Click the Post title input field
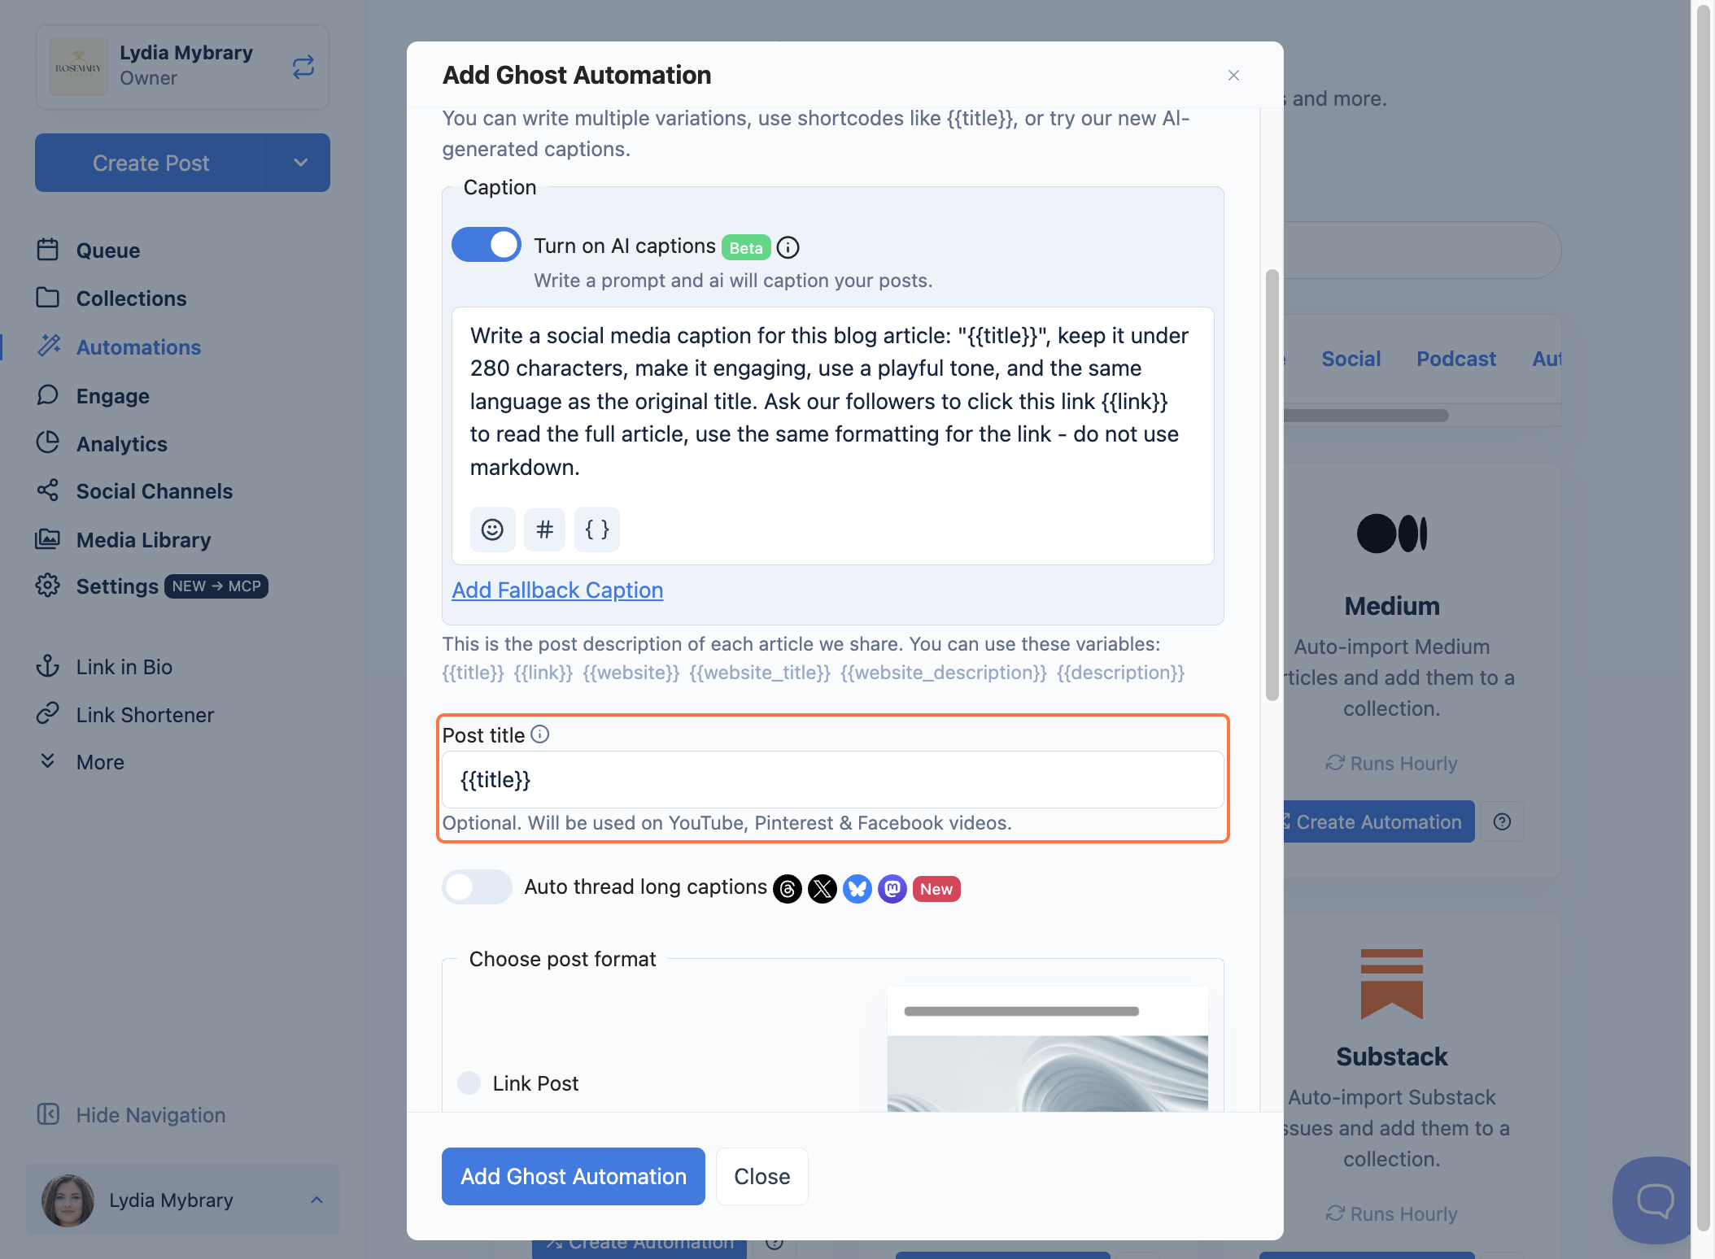1715x1259 pixels. coord(832,779)
